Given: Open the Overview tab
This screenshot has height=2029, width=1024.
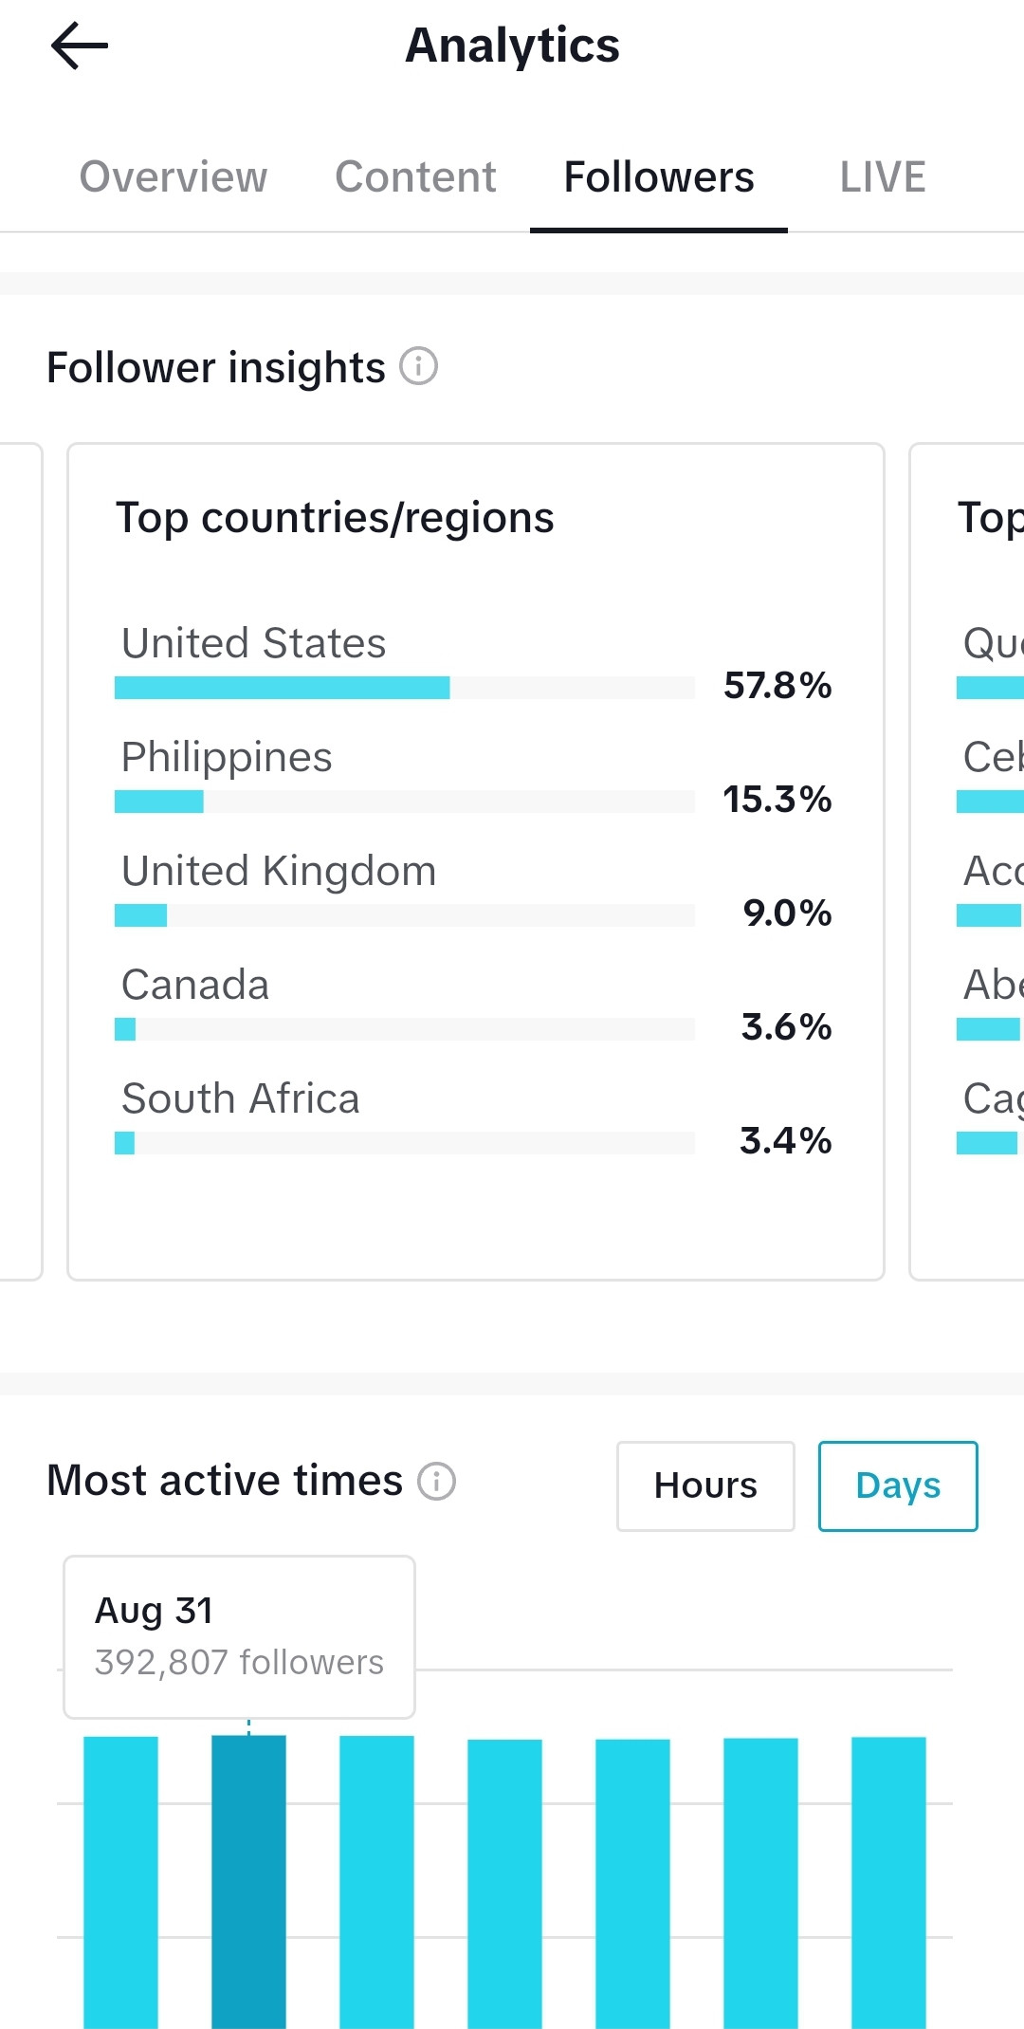Looking at the screenshot, I should [x=174, y=177].
